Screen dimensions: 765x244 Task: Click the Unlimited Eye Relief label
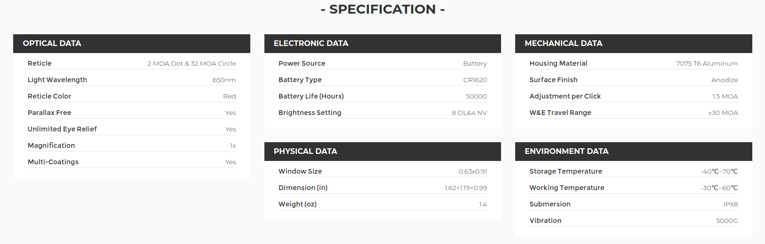62,129
